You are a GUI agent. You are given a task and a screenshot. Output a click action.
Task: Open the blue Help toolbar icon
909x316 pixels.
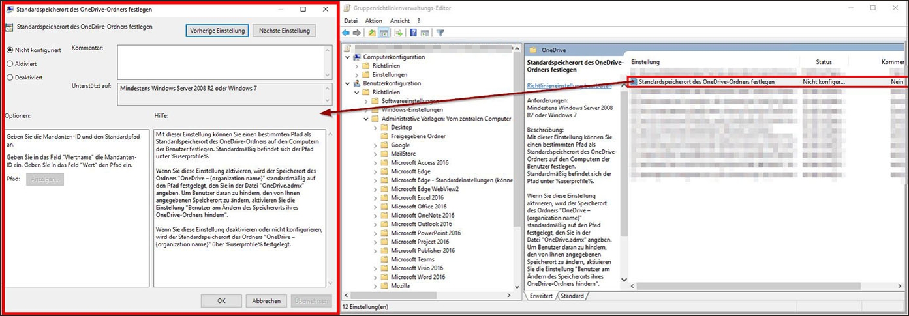[x=413, y=33]
